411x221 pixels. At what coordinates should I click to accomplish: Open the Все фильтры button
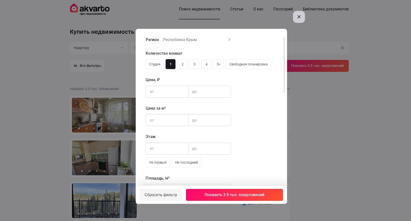tap(87, 66)
